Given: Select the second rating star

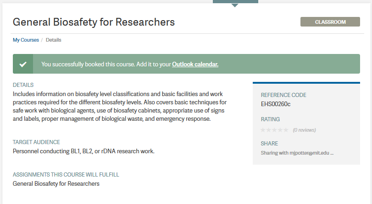Looking at the screenshot, I should (x=268, y=130).
